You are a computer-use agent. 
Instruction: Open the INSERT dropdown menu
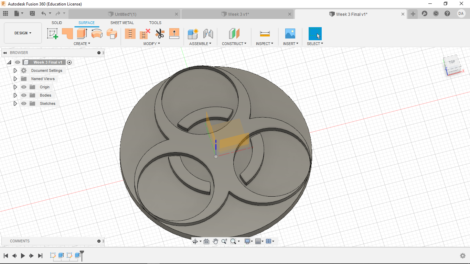pyautogui.click(x=291, y=44)
